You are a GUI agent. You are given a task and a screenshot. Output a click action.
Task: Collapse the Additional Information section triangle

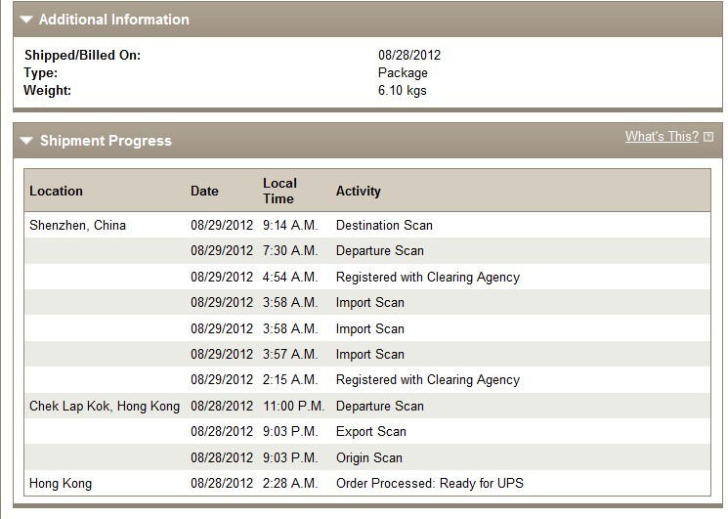click(26, 20)
